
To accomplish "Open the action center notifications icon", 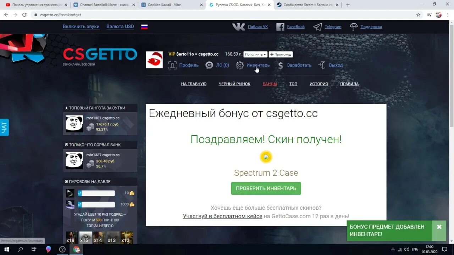I will (444, 249).
